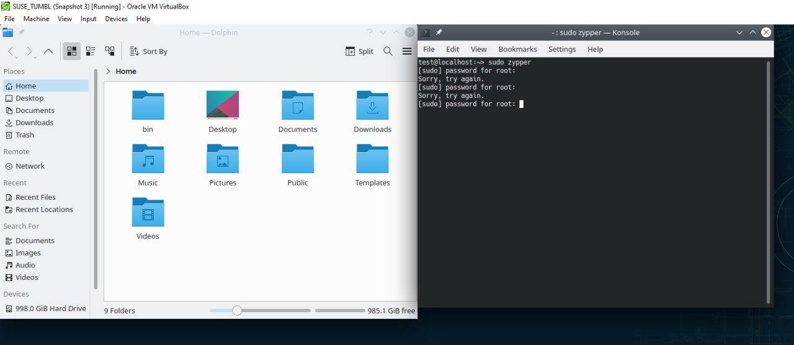
Task: Select Downloads in Places panel
Action: 46,123
